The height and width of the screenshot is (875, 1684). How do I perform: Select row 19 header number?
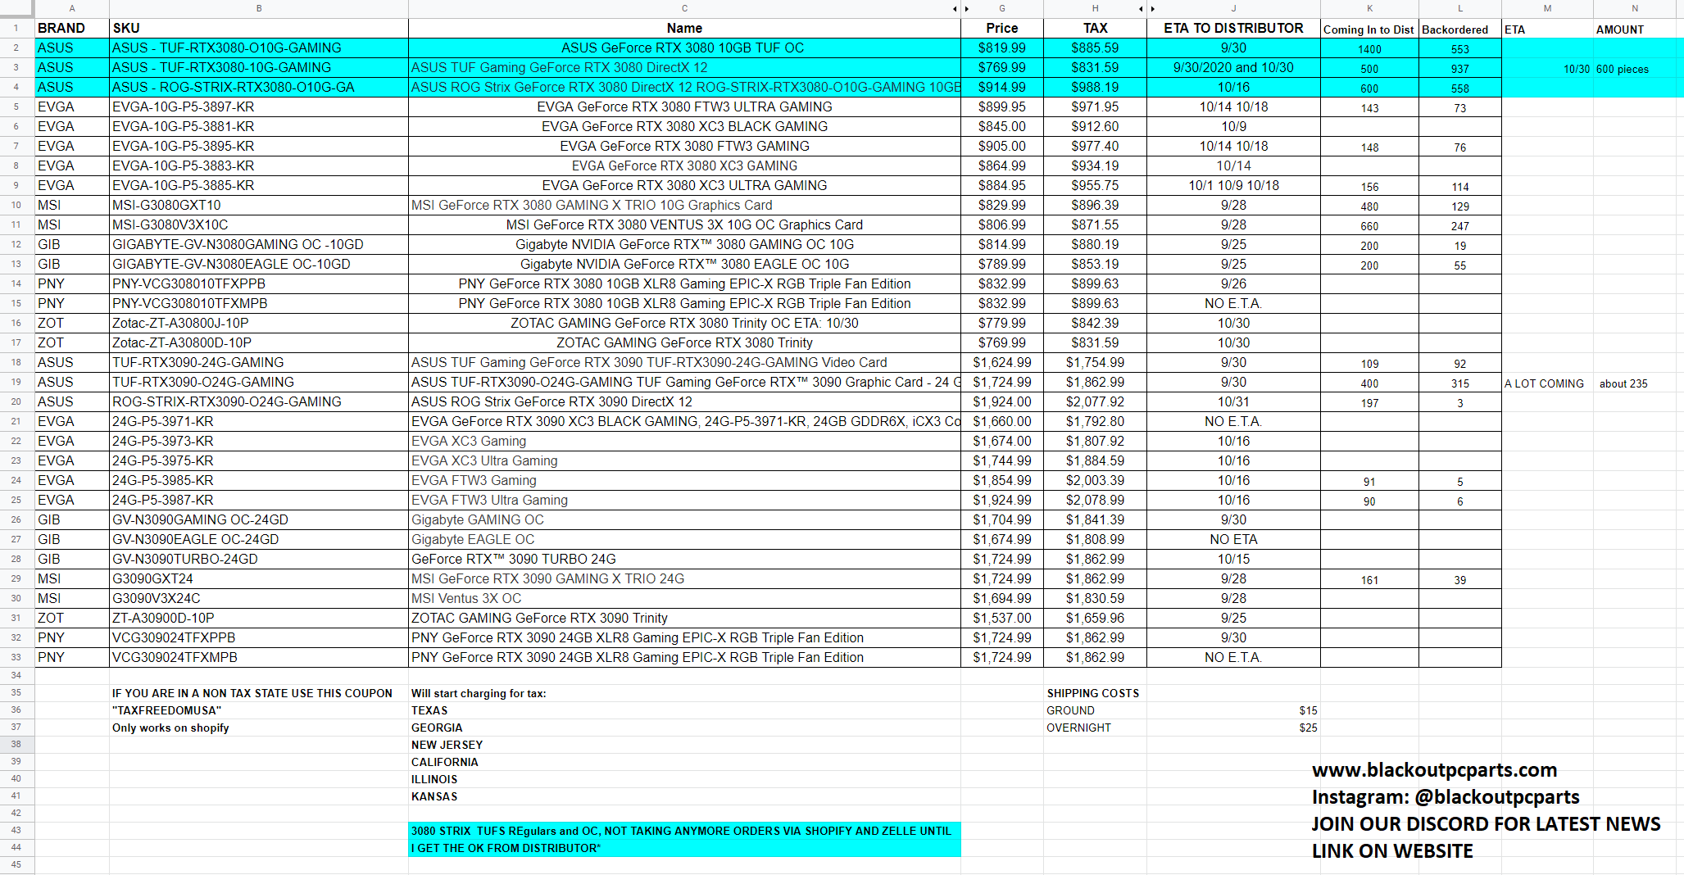click(x=16, y=382)
